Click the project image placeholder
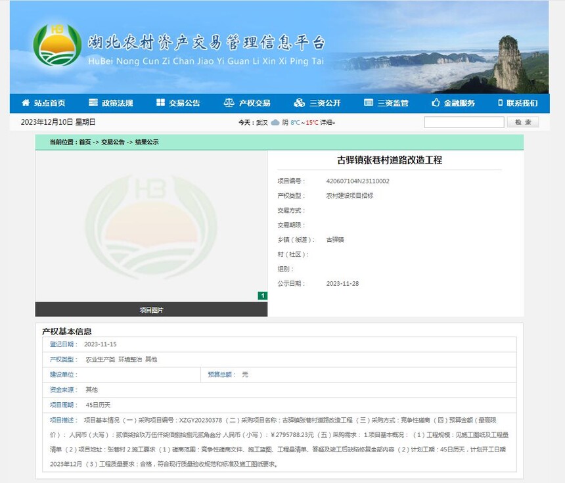Viewport: 565px width, 483px height. 151,226
